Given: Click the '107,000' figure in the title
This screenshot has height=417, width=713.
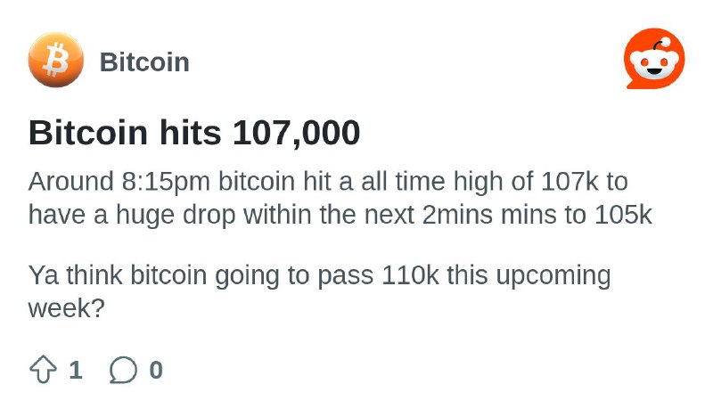Looking at the screenshot, I should (x=297, y=134).
